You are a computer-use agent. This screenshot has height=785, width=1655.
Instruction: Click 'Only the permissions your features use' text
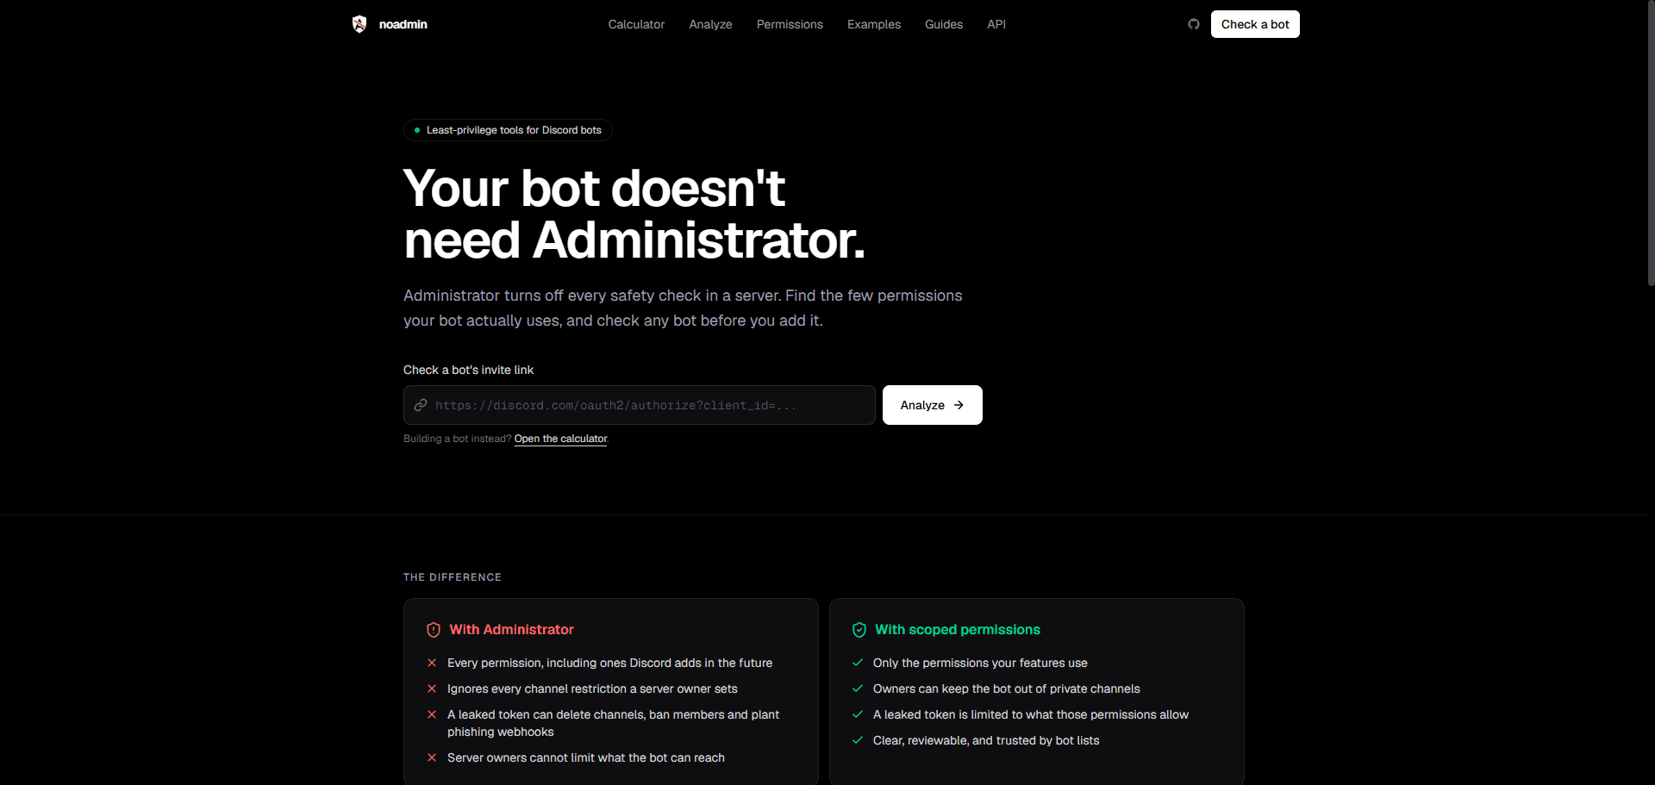[x=980, y=663]
